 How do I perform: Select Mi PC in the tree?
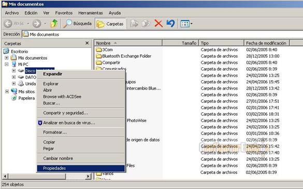23,64
